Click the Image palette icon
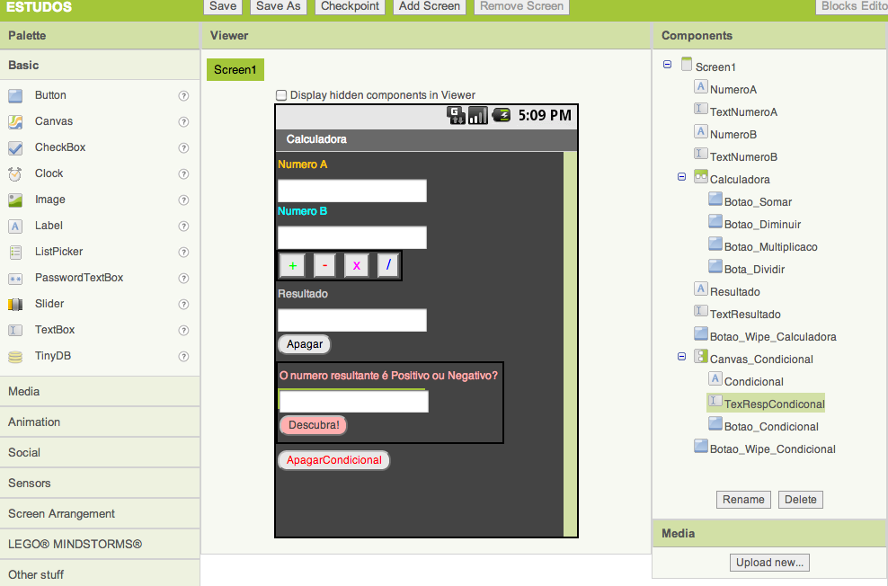The image size is (888, 586). [15, 200]
